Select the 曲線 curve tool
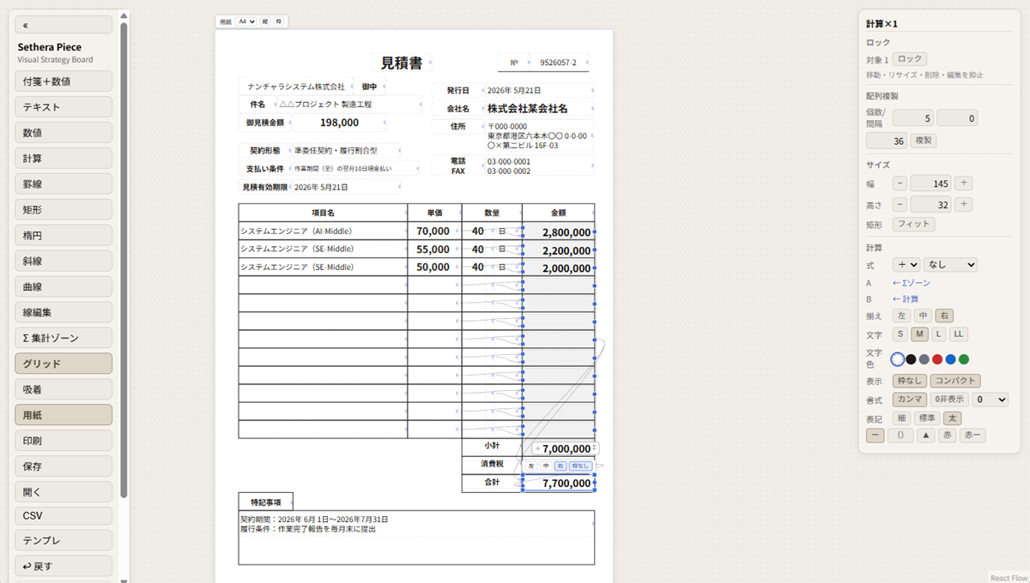The width and height of the screenshot is (1030, 583). [64, 287]
